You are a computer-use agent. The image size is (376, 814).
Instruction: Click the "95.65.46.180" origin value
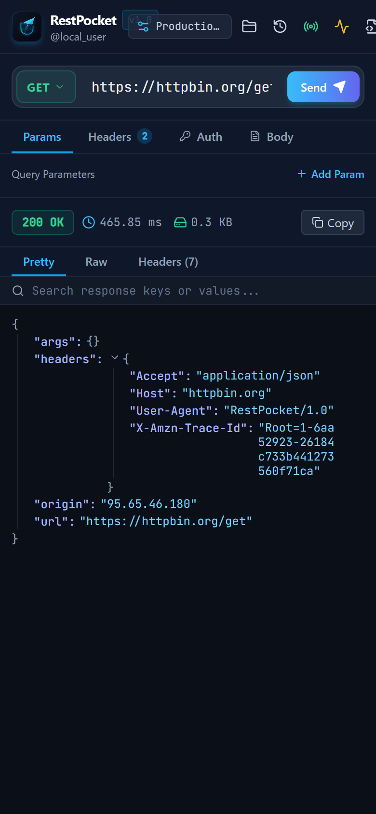tap(148, 504)
